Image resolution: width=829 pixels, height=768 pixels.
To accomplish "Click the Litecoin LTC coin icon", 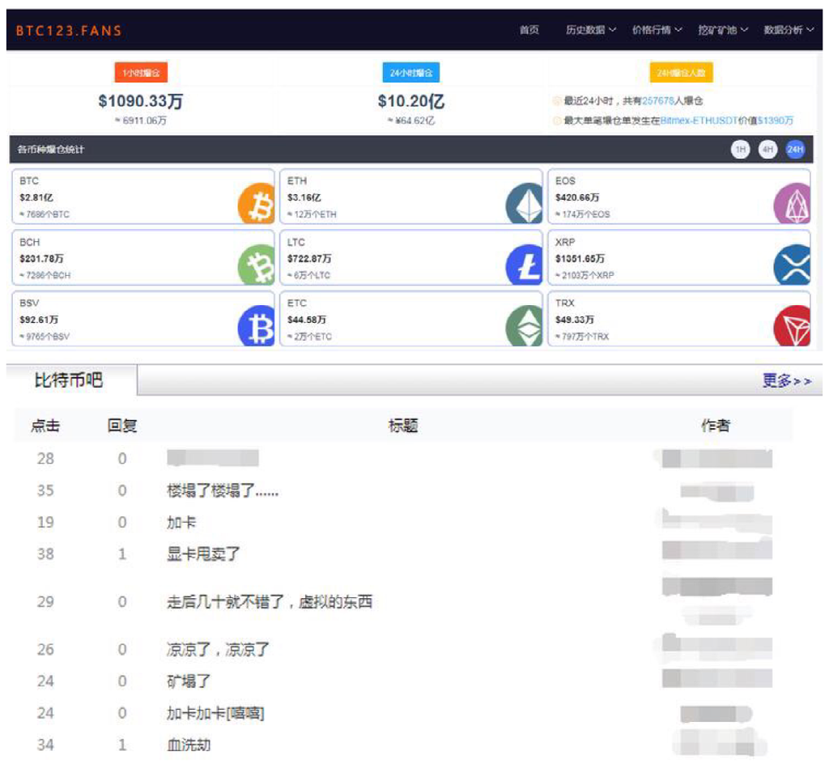I will pyautogui.click(x=525, y=265).
